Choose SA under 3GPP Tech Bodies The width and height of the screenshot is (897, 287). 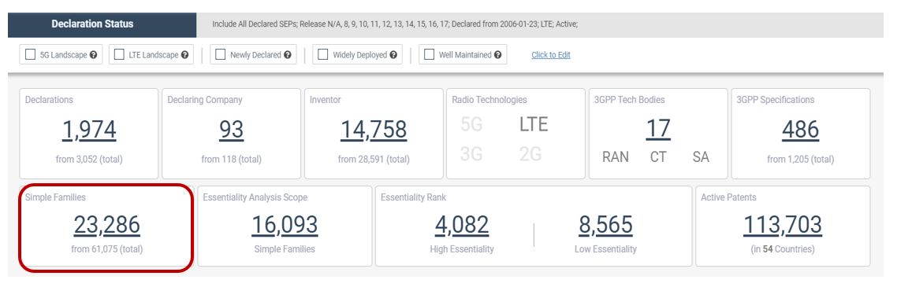(701, 157)
